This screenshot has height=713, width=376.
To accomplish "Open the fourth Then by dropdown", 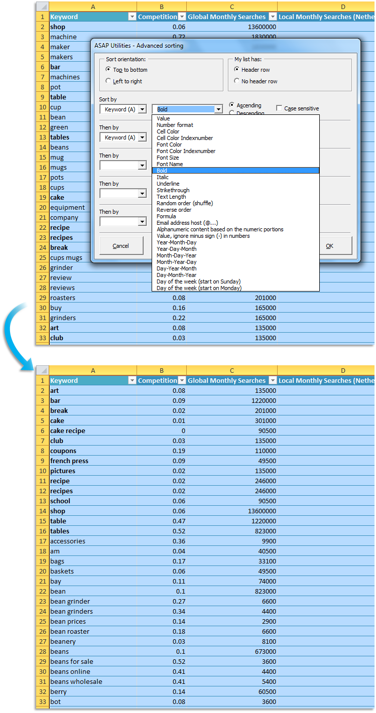I will pyautogui.click(x=143, y=221).
